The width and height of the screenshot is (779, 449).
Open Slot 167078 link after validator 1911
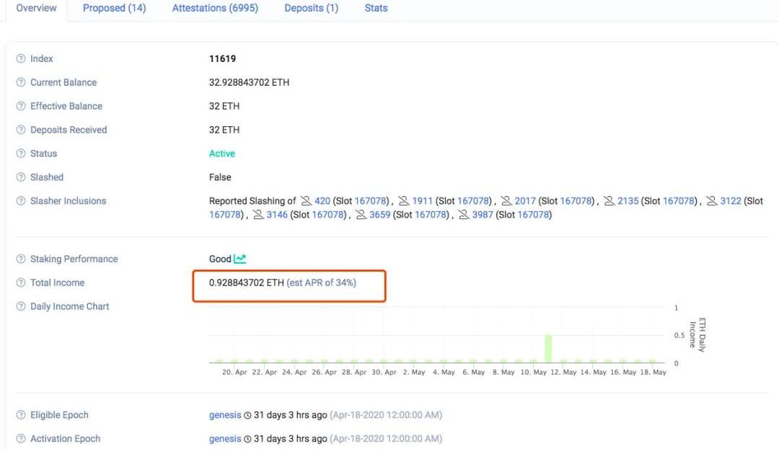click(x=473, y=201)
